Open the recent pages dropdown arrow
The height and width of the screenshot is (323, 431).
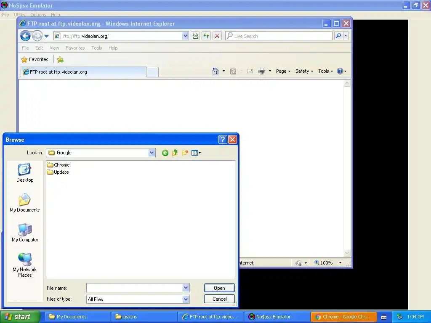click(x=46, y=36)
